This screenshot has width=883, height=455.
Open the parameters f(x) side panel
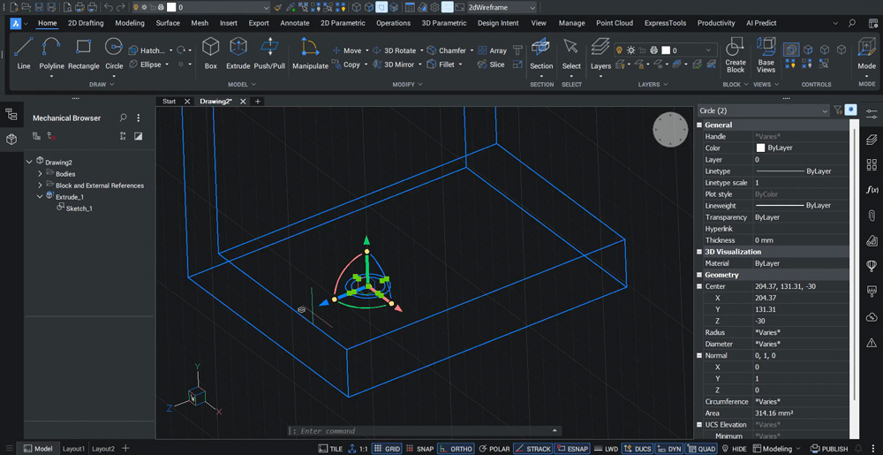click(872, 190)
